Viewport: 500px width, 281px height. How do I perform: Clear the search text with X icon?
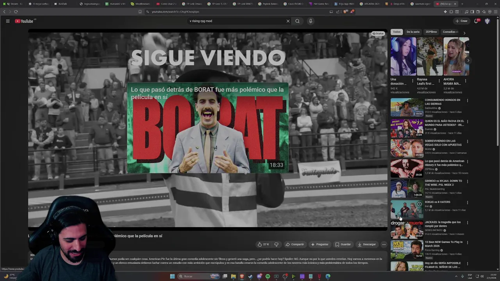[x=288, y=21]
